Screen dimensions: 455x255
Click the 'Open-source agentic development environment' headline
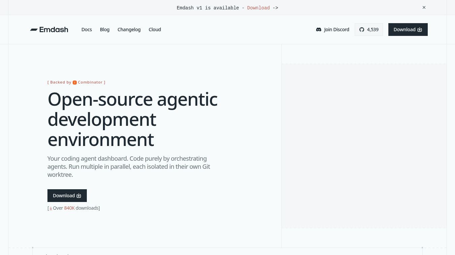133,119
